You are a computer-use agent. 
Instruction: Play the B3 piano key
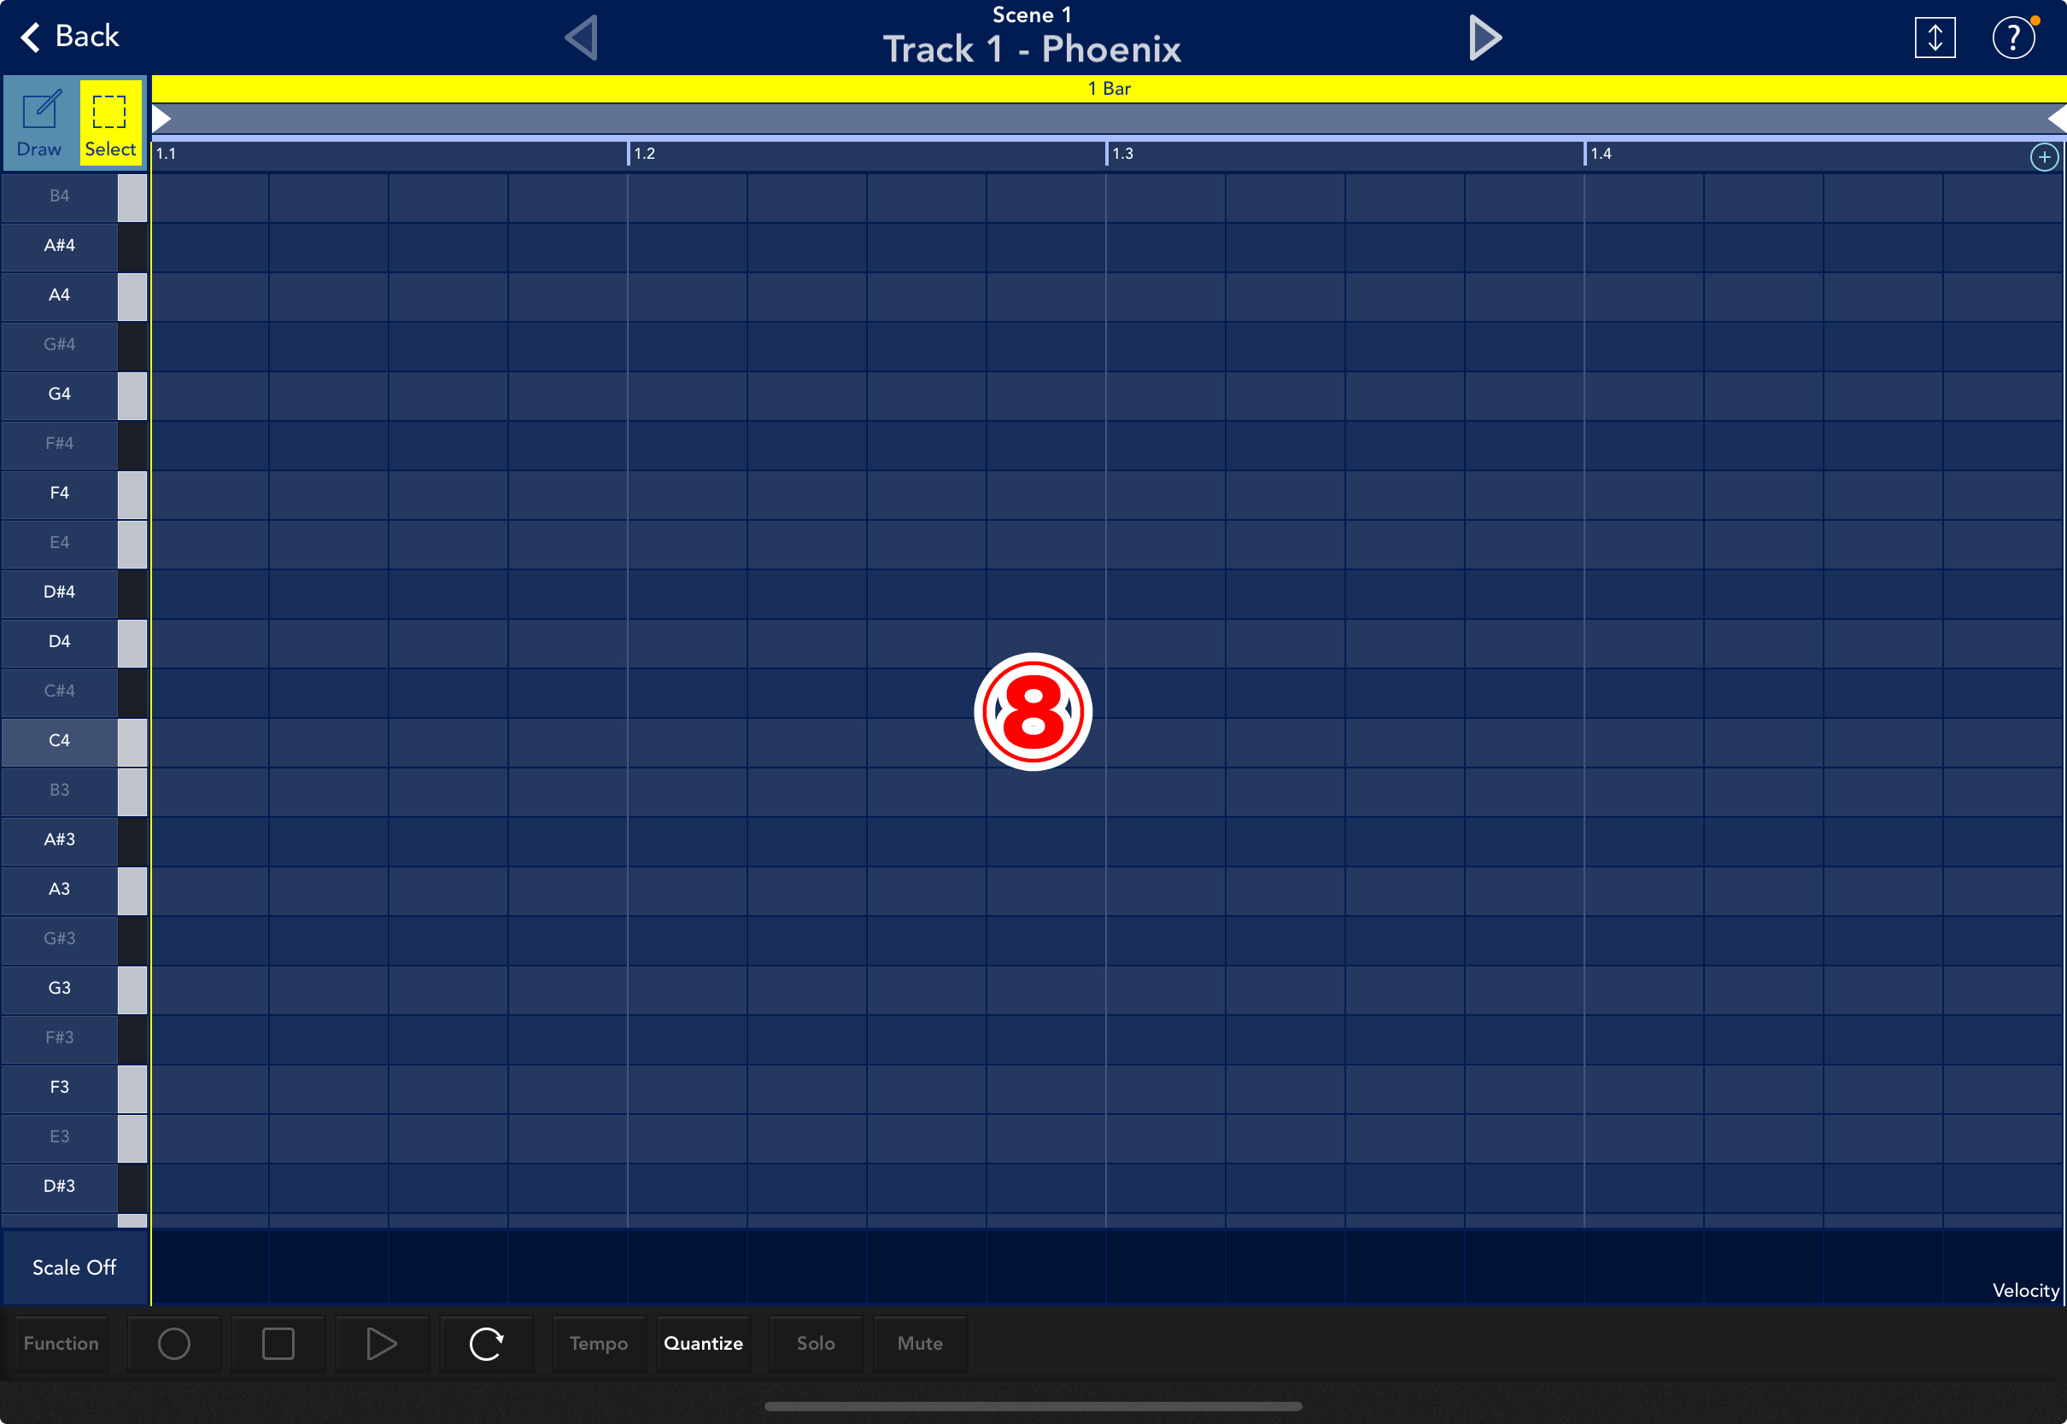point(74,791)
